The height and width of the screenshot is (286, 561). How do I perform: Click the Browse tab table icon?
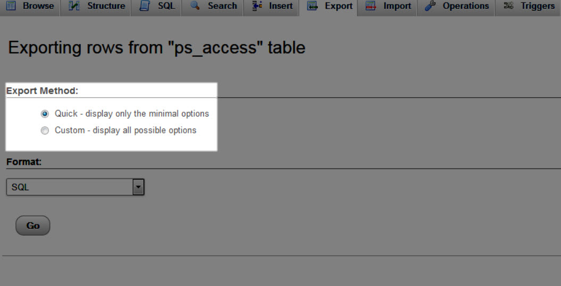(x=11, y=6)
